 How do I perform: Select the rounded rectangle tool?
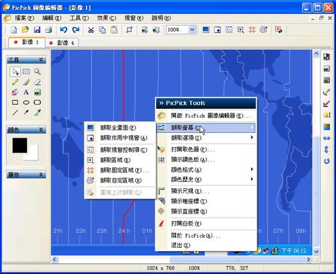pos(38,103)
